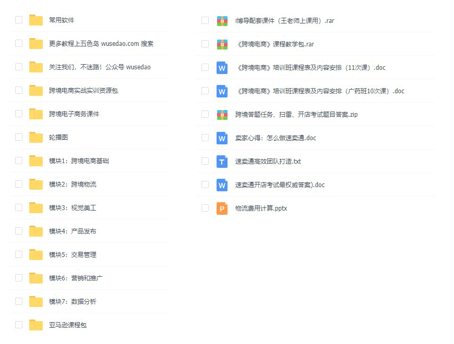Select folder icon for 模块5：交易管理
The width and height of the screenshot is (454, 344).
[x=36, y=254]
